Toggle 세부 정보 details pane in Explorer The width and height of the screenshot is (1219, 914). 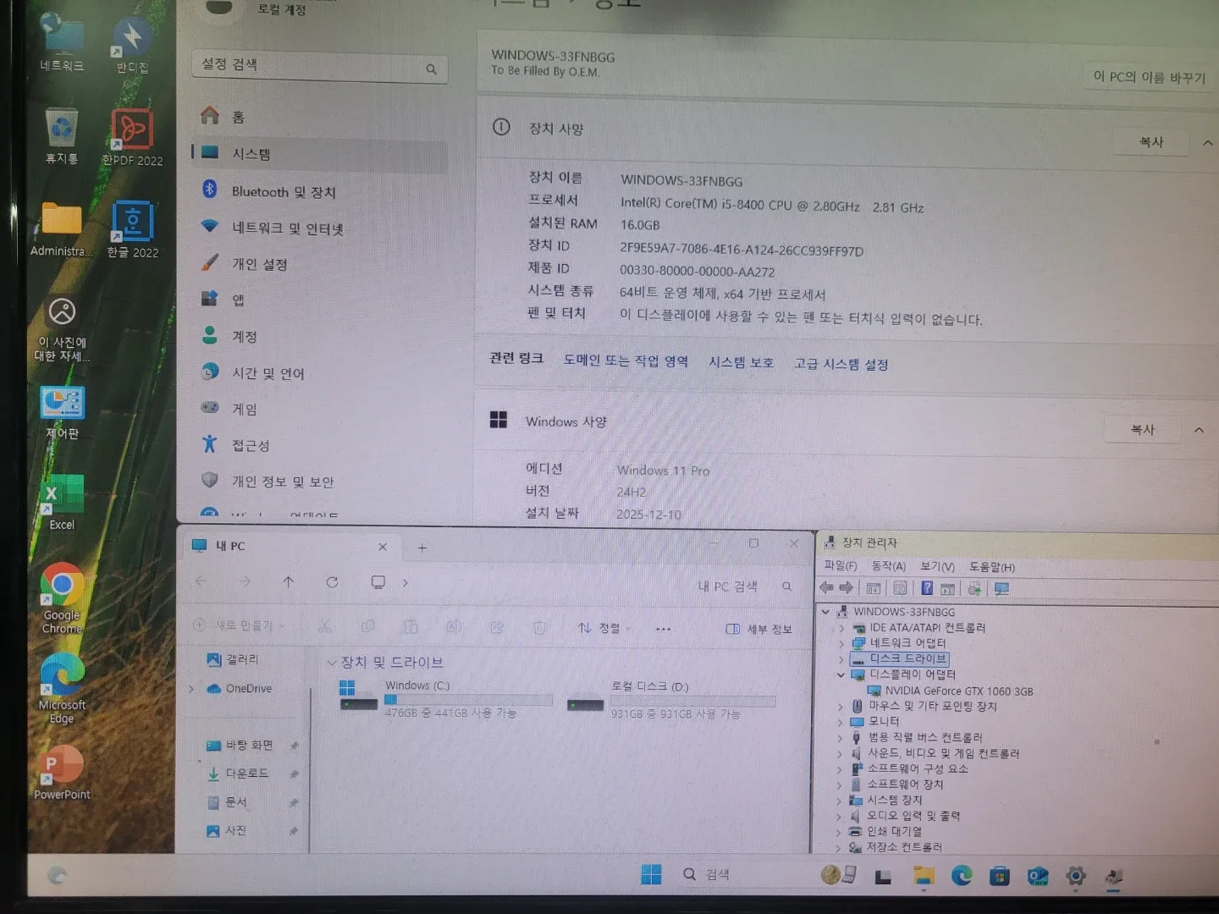759,629
